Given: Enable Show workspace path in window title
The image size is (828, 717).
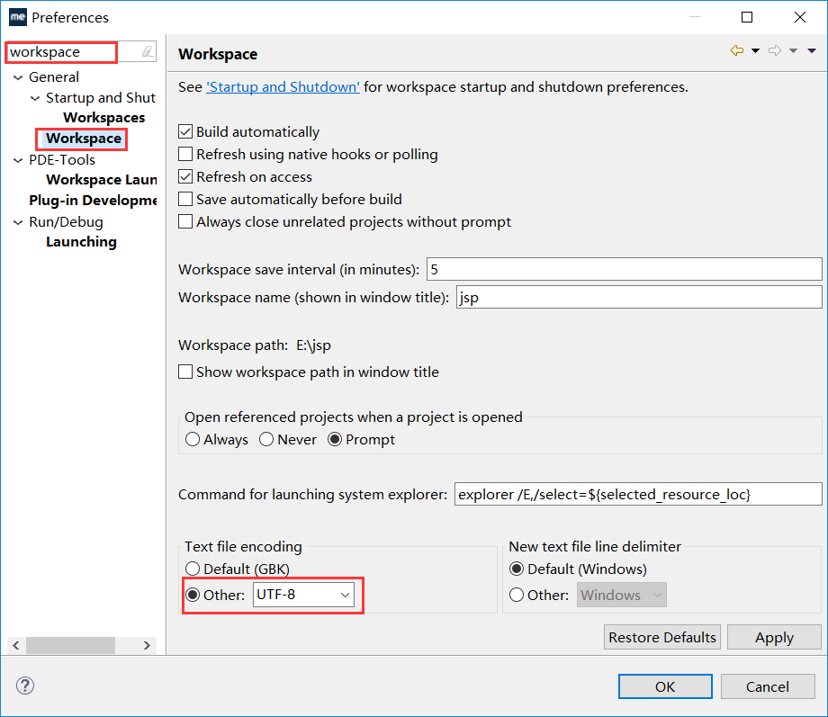Looking at the screenshot, I should (185, 372).
